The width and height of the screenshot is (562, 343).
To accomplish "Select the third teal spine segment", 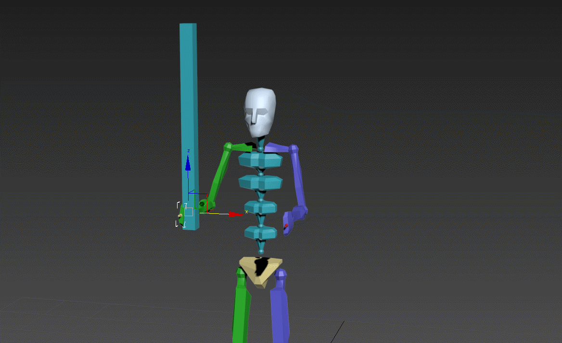I will tap(260, 207).
